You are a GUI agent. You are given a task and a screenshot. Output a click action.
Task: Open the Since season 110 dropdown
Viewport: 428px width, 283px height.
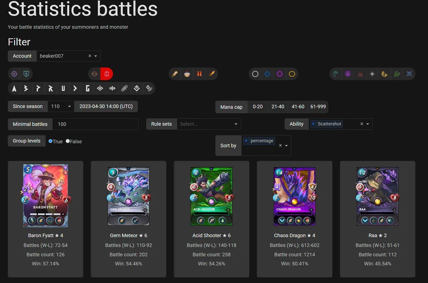coord(61,106)
